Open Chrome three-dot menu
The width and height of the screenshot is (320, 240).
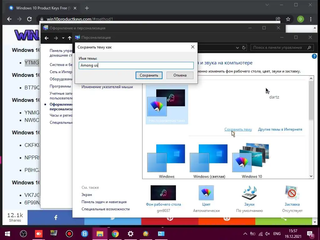coord(311,19)
